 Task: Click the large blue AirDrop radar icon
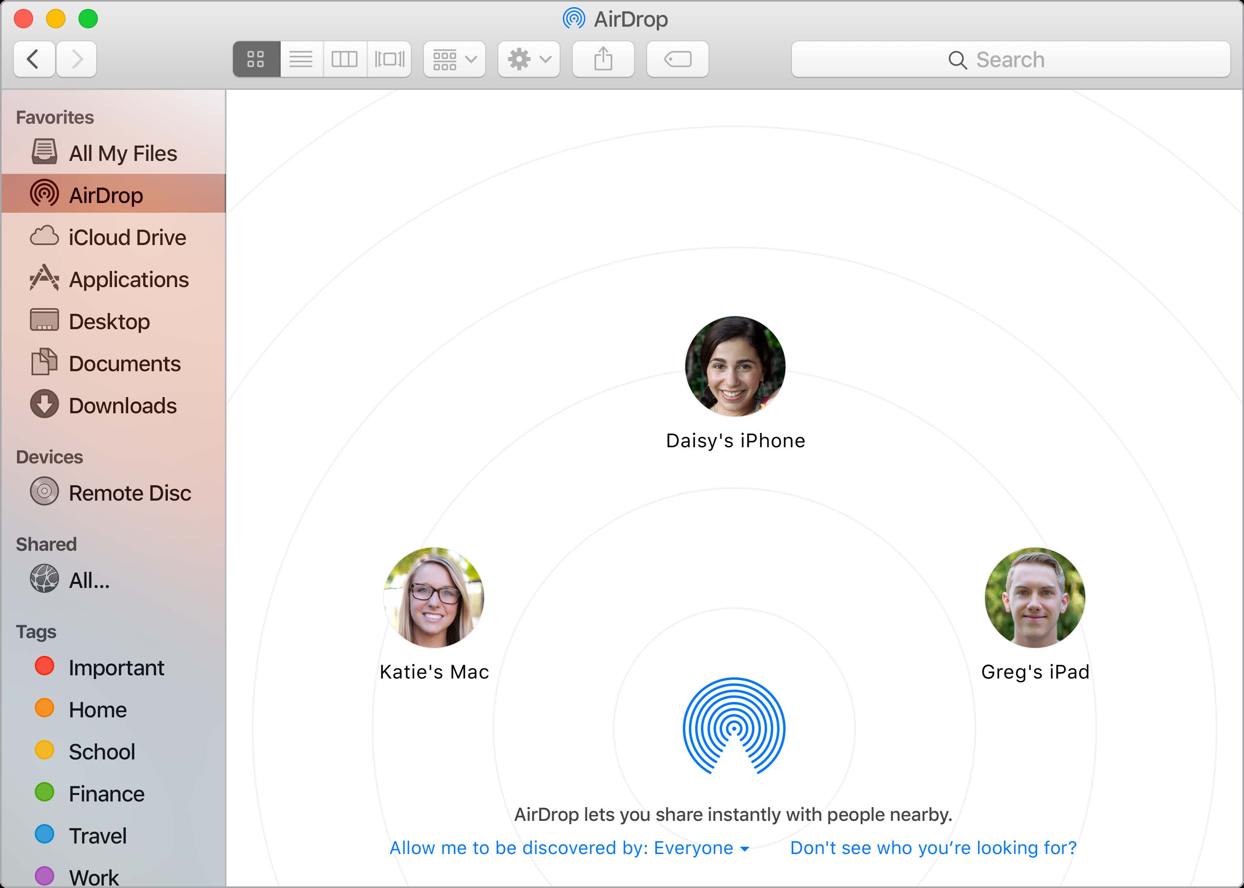tap(734, 726)
